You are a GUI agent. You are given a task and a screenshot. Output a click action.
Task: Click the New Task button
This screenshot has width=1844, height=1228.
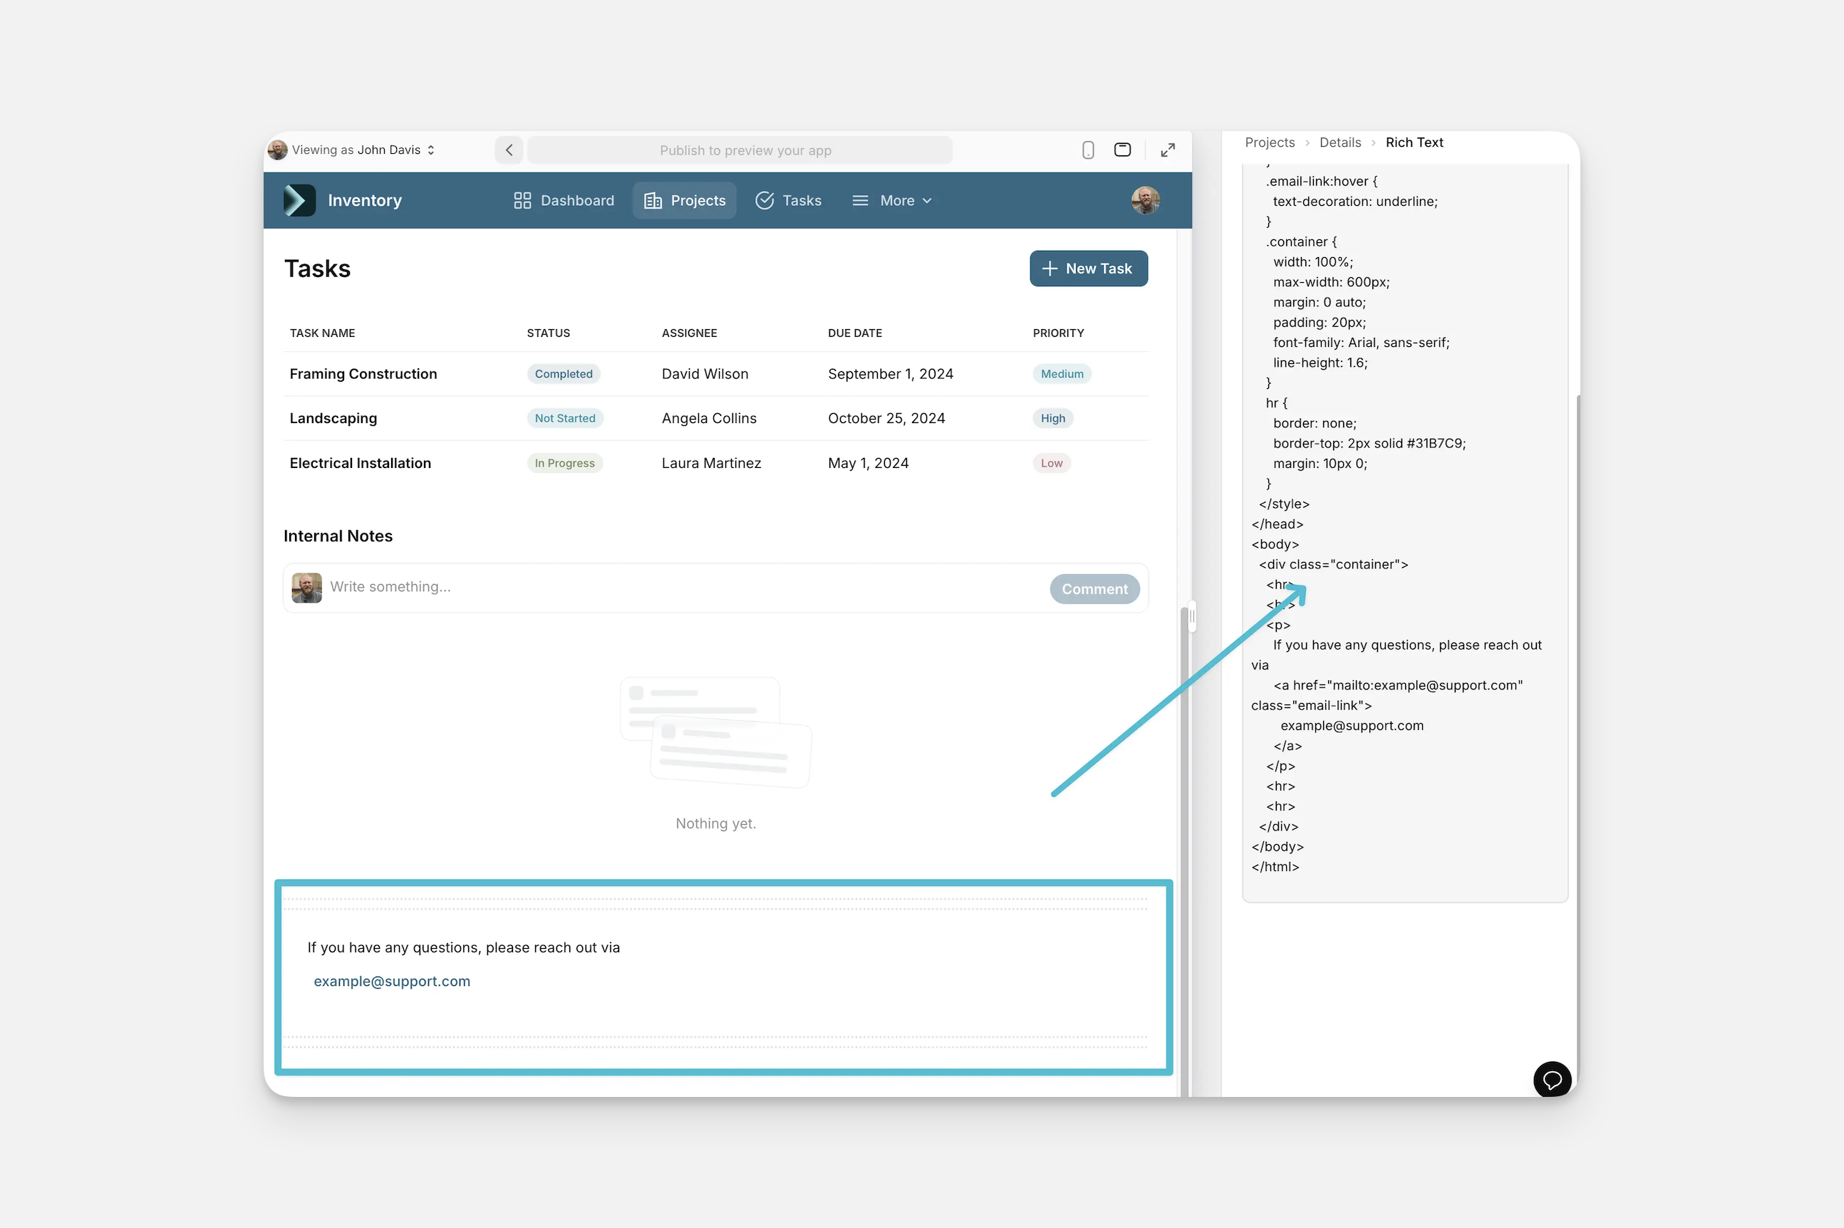pos(1089,269)
